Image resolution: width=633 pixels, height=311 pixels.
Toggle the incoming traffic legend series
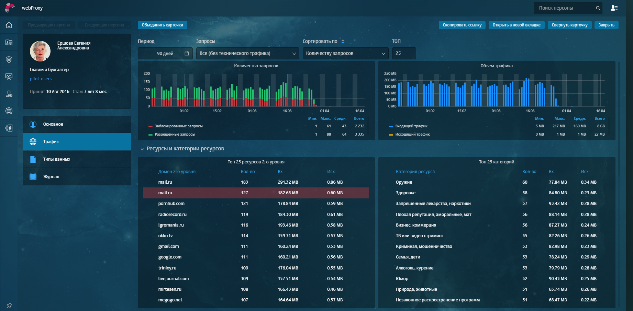pos(411,126)
